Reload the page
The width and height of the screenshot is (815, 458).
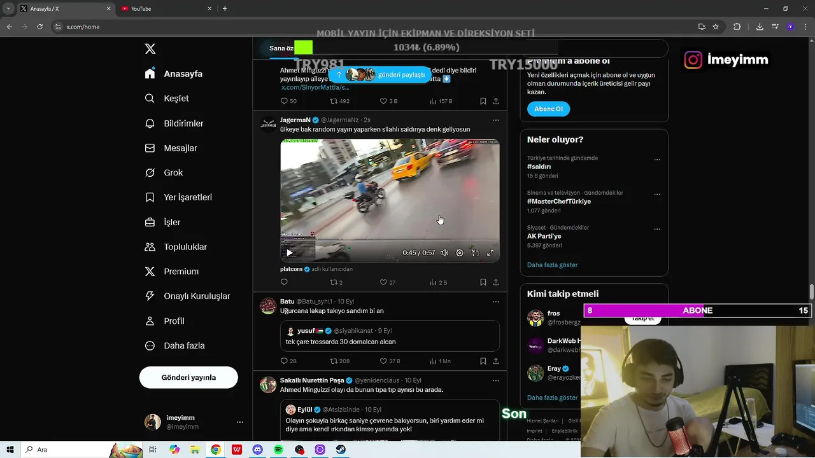pos(39,27)
